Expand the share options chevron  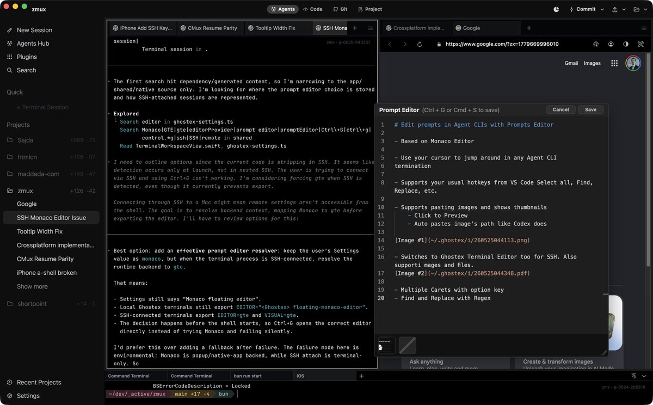(x=624, y=9)
